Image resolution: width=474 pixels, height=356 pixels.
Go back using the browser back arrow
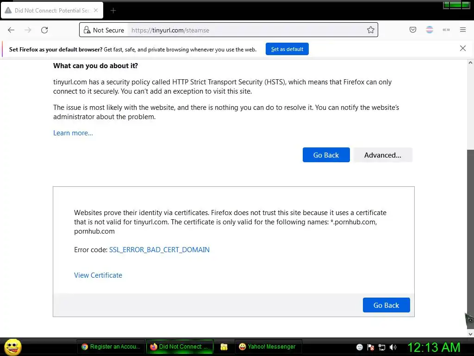tap(11, 30)
